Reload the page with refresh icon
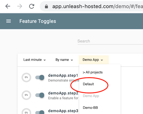The width and height of the screenshot is (143, 114). (32, 6)
